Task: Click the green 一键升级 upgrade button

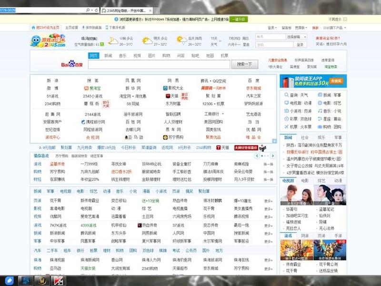Action: (x=239, y=19)
